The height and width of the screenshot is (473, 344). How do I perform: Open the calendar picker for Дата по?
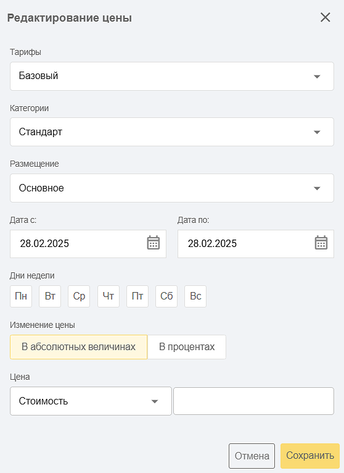click(321, 243)
